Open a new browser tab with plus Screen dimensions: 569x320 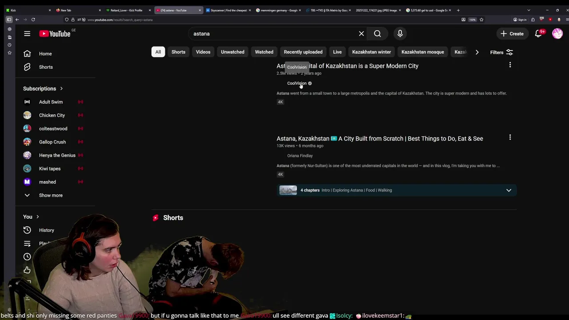coord(458,10)
